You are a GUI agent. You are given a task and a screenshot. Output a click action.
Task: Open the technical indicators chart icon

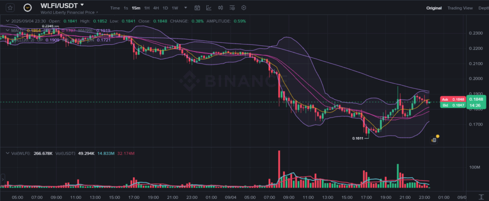tap(209, 8)
